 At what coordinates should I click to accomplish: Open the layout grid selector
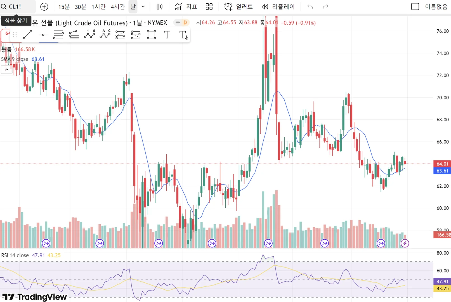(x=209, y=6)
